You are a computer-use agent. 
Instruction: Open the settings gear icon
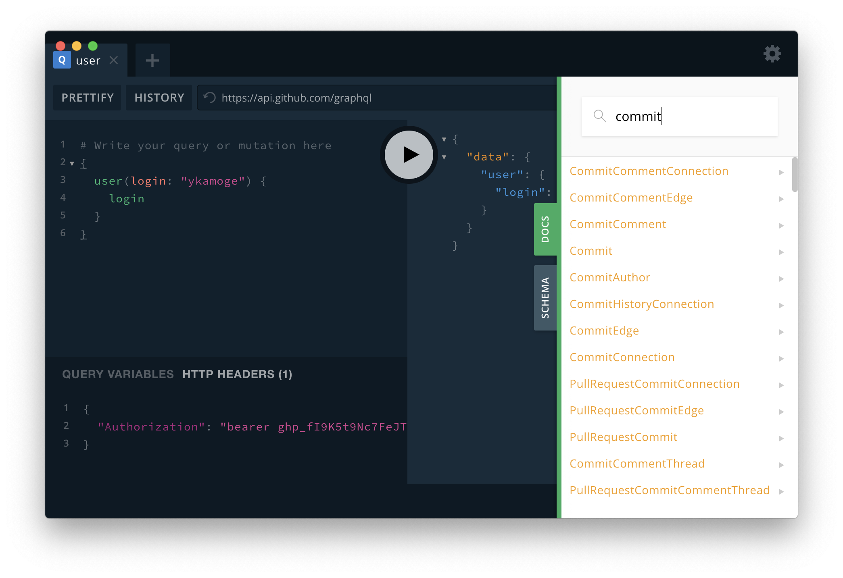[x=772, y=54]
